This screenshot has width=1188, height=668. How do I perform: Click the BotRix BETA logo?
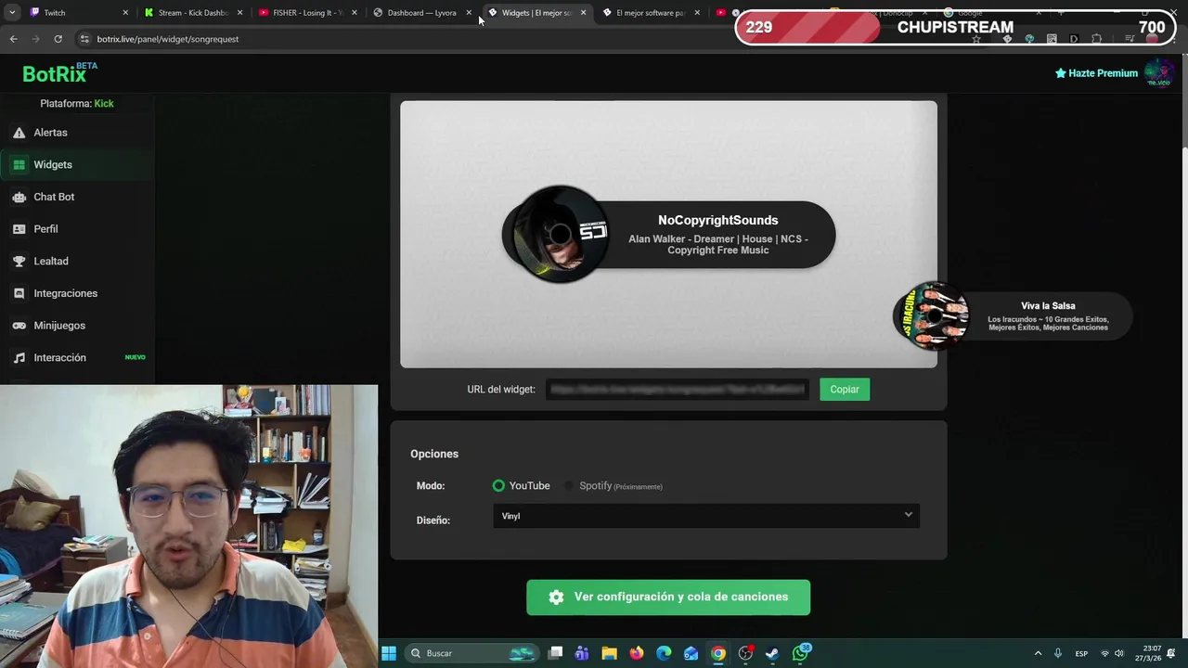(x=59, y=73)
